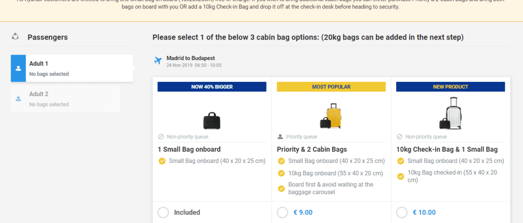Choose the € 10.00 check-in bag radio

coord(402,213)
